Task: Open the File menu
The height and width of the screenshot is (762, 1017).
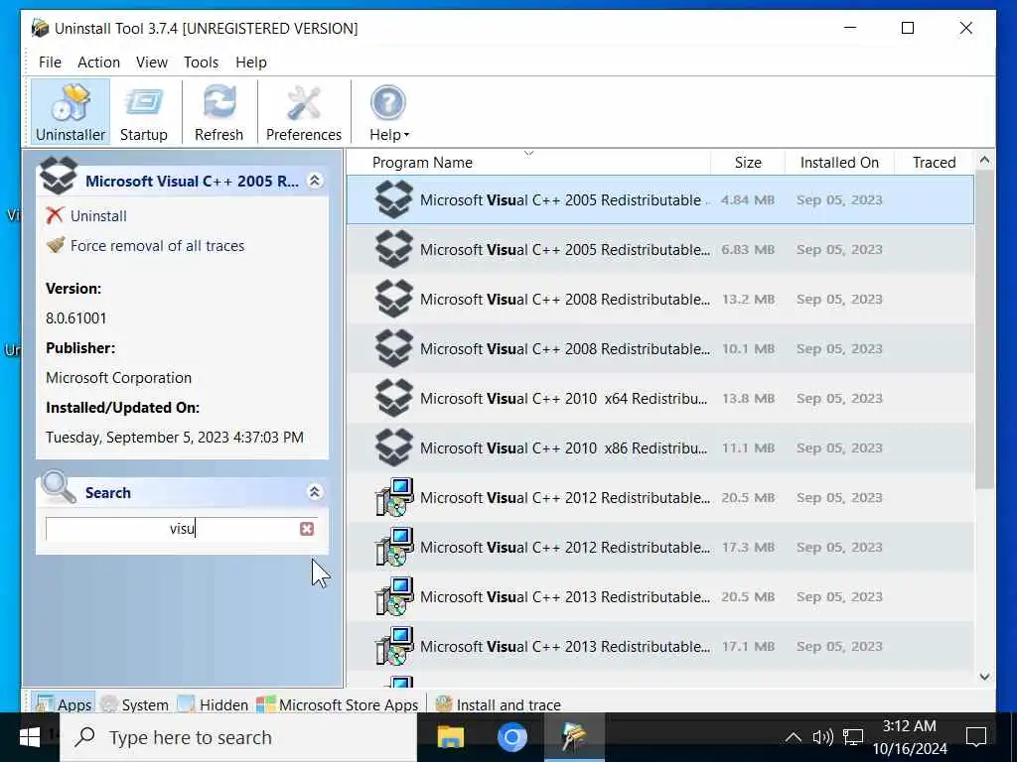Action: tap(50, 63)
